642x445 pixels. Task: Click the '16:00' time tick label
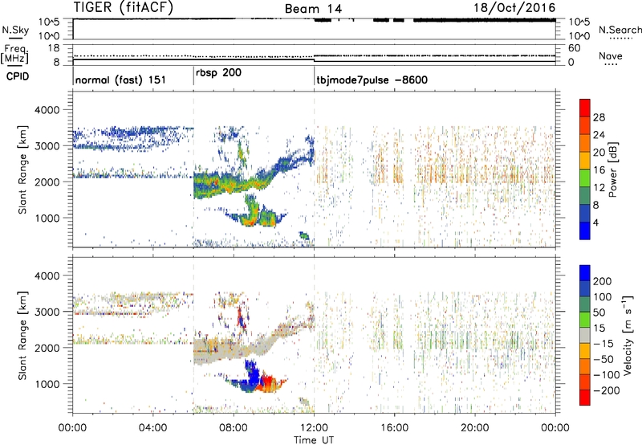click(x=394, y=428)
